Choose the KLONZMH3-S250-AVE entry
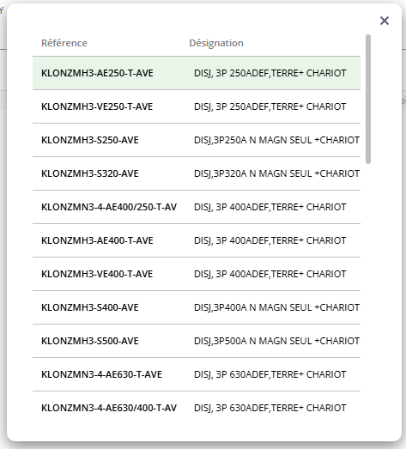Screen dimensions: 406x449 pyautogui.click(x=197, y=140)
